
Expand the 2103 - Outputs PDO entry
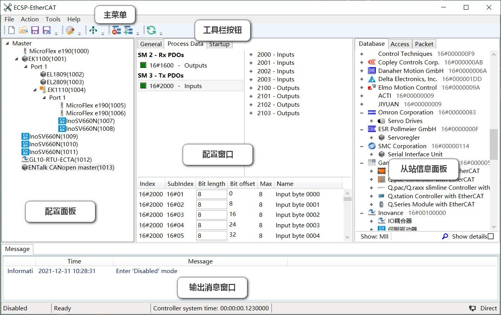251,113
